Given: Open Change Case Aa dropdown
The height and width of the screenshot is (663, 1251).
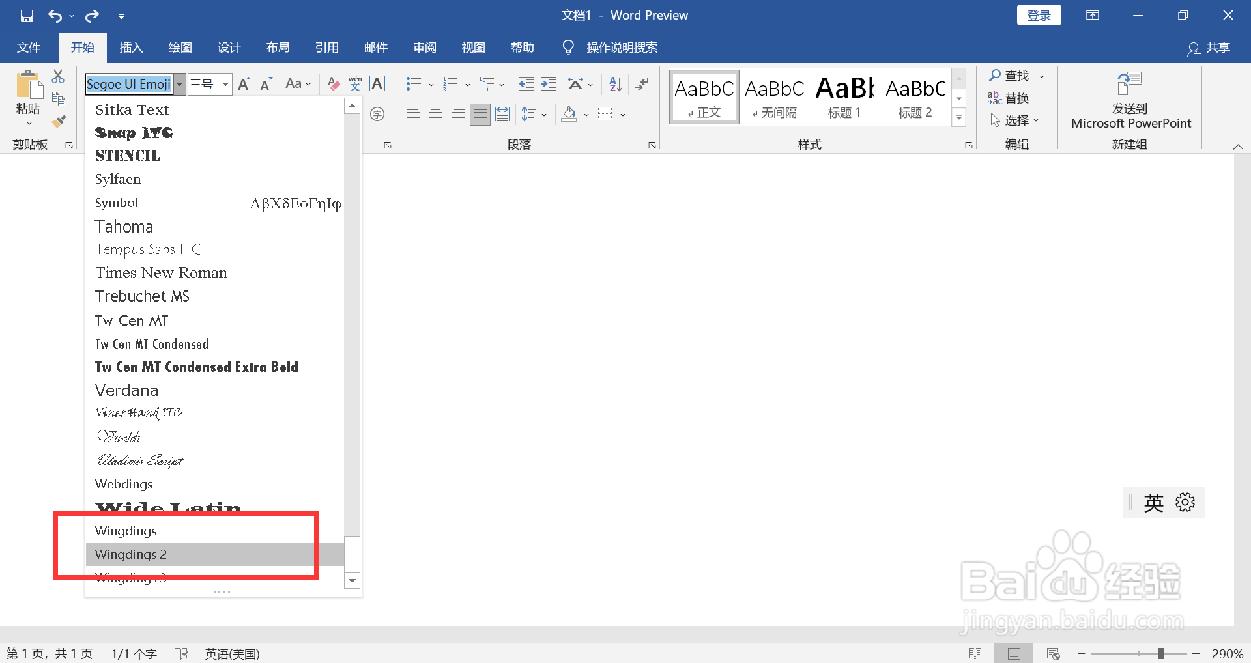Looking at the screenshot, I should click(298, 84).
